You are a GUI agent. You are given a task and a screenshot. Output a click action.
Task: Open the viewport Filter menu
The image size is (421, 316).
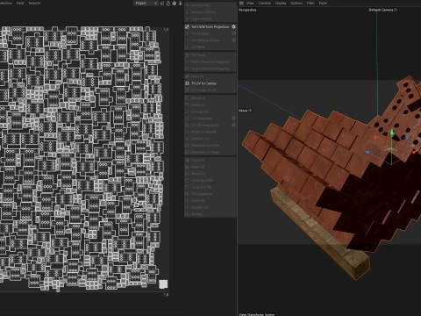(x=310, y=4)
